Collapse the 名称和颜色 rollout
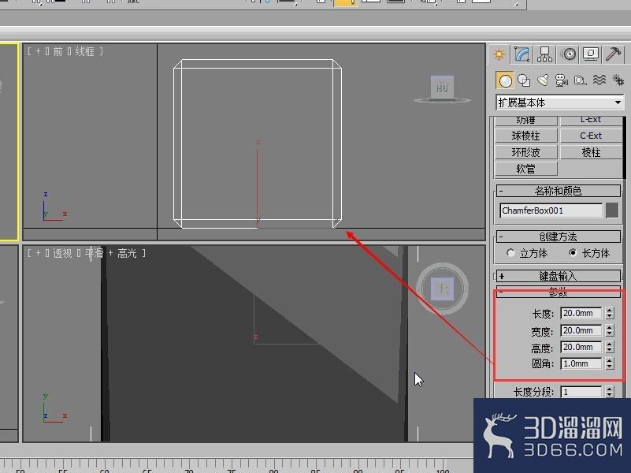The width and height of the screenshot is (631, 473). pyautogui.click(x=559, y=191)
